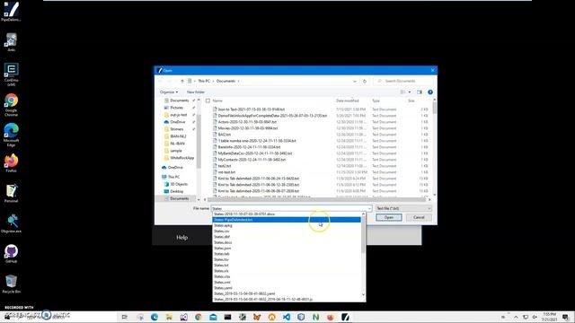
Task: Select the test2.txt file
Action: tap(225, 166)
